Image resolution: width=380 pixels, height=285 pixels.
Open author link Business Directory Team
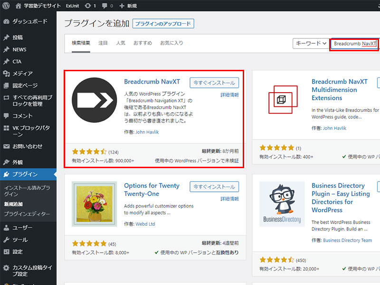point(347,240)
